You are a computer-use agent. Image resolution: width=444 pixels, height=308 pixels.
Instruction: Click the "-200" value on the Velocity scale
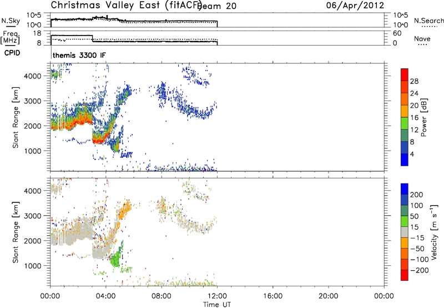click(x=420, y=270)
